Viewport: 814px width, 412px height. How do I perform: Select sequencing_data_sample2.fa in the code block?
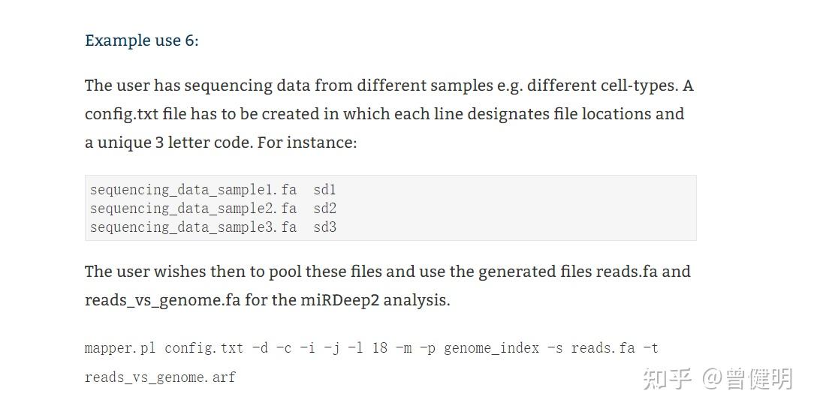[193, 209]
